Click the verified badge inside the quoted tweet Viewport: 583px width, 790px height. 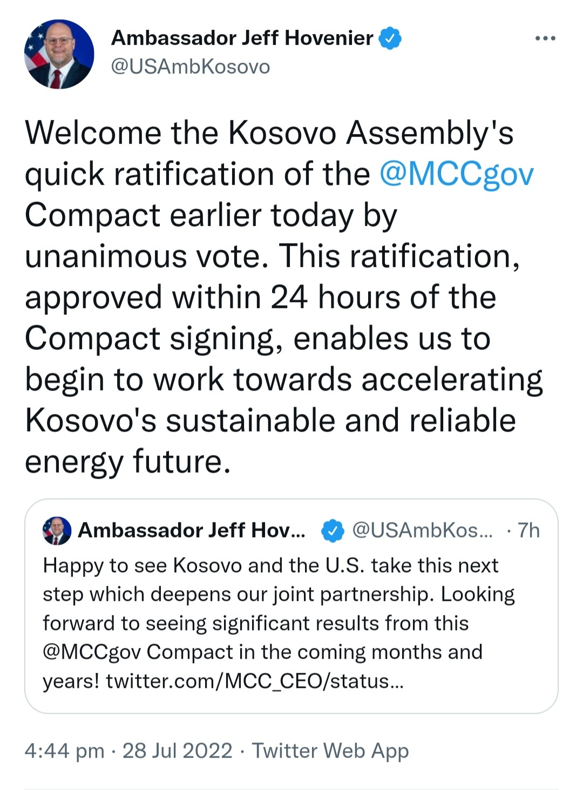coord(333,531)
